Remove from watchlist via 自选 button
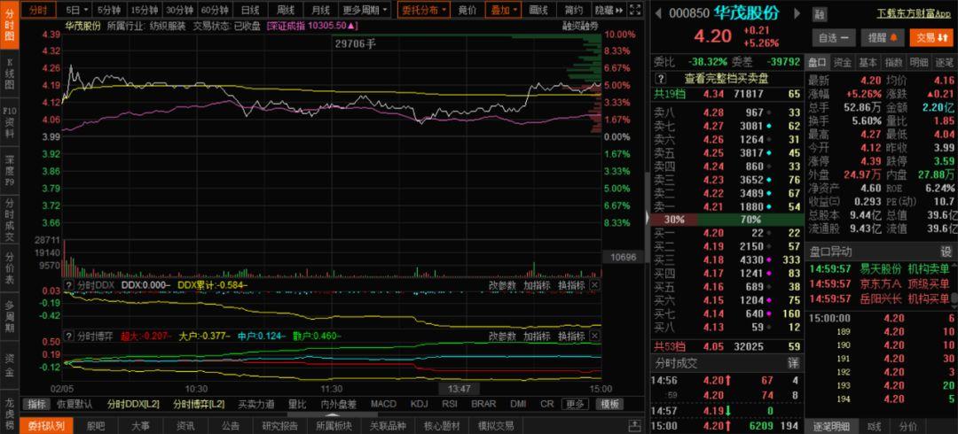 click(x=834, y=38)
